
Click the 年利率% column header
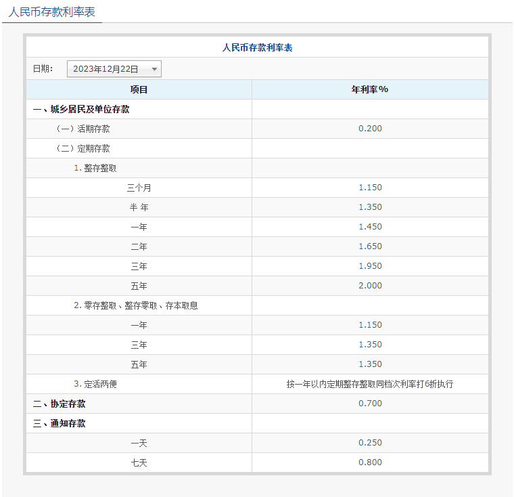(x=370, y=89)
